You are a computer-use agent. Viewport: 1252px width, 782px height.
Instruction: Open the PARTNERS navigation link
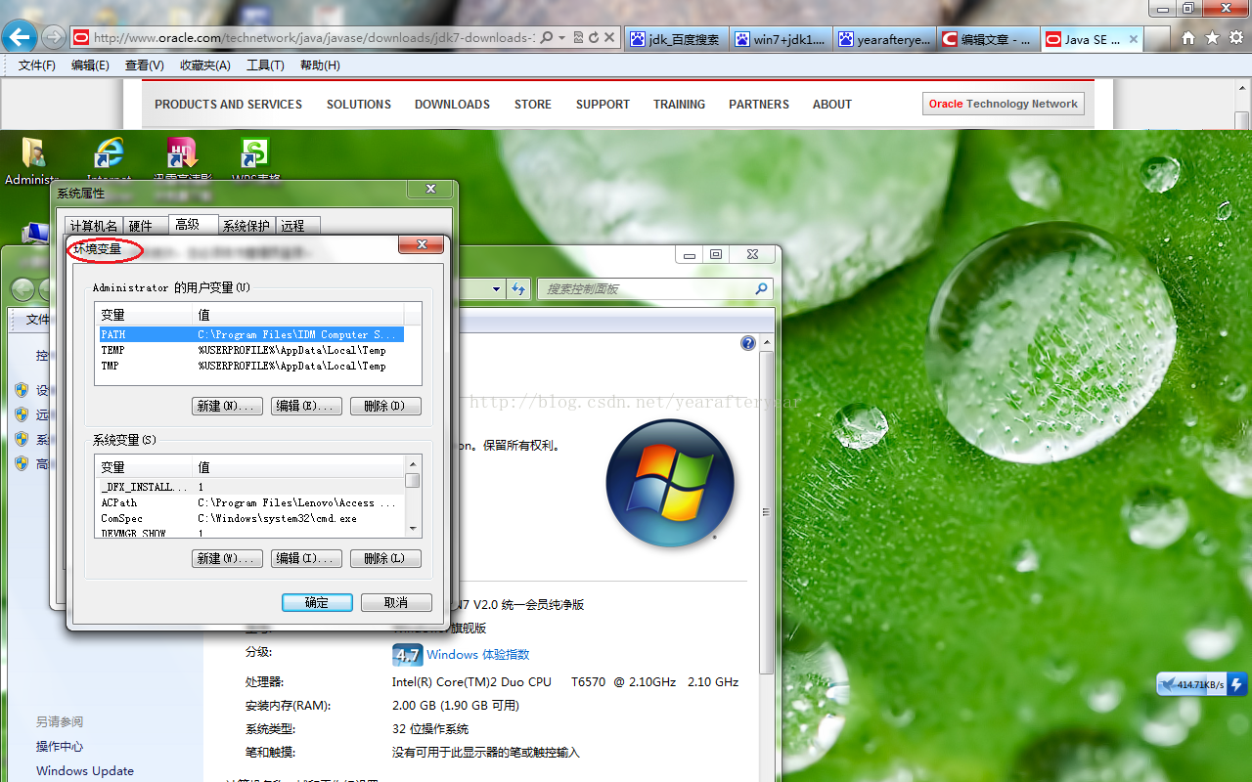[x=759, y=105]
